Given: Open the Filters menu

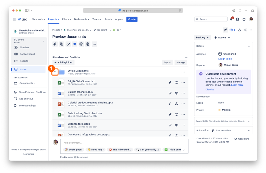Looking at the screenshot, I should tap(66, 19).
